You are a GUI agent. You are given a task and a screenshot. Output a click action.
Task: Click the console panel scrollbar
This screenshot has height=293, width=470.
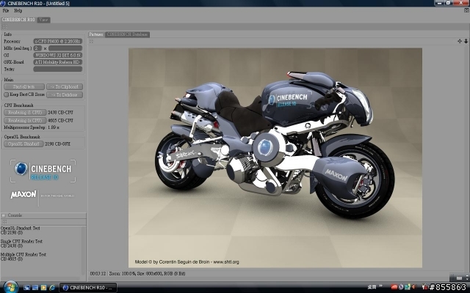click(x=83, y=251)
